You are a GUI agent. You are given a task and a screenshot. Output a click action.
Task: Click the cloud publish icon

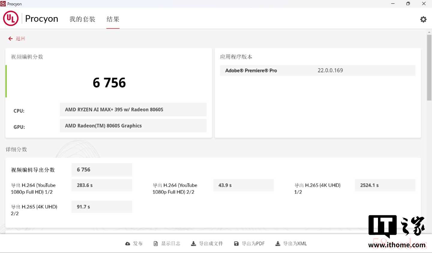click(x=128, y=244)
